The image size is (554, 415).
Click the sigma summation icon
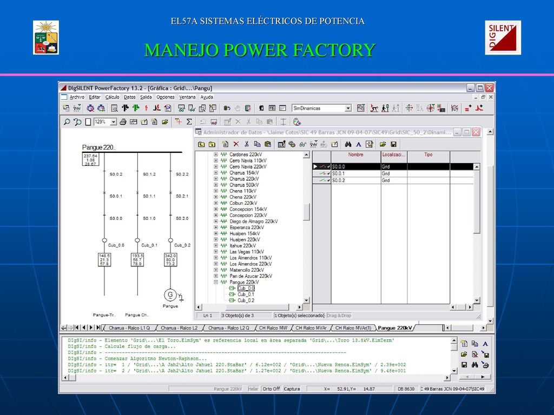pos(189,122)
